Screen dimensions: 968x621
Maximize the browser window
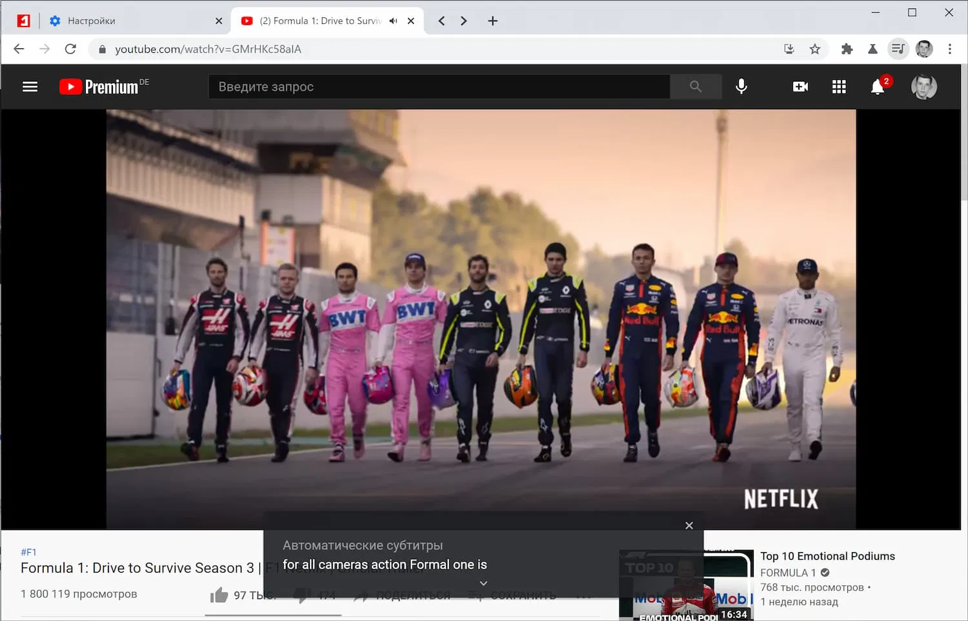click(x=912, y=12)
